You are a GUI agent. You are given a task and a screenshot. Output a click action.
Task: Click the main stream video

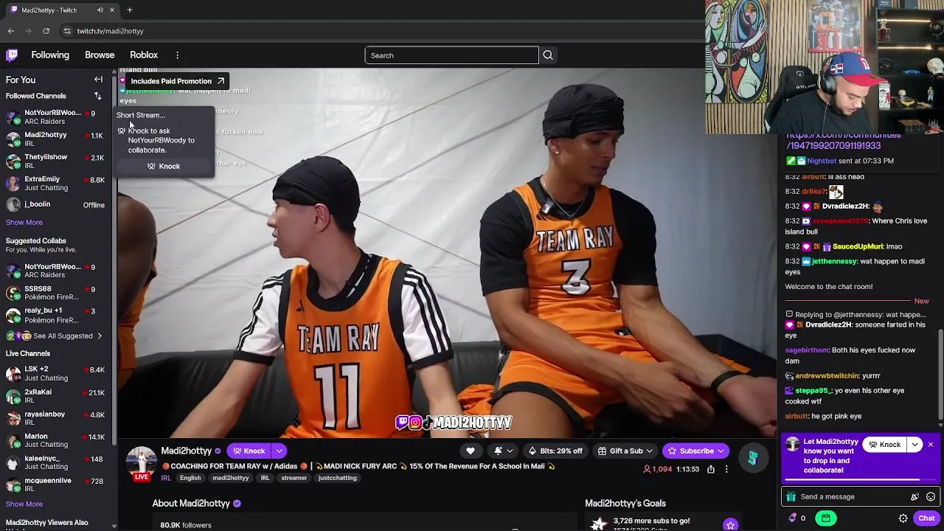(448, 253)
